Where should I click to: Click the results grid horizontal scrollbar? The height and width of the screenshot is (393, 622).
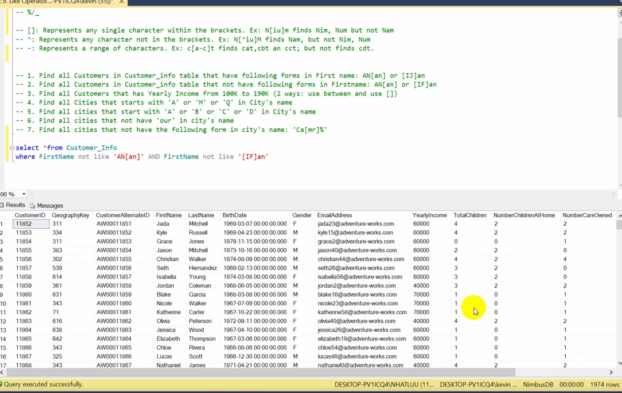[261, 373]
